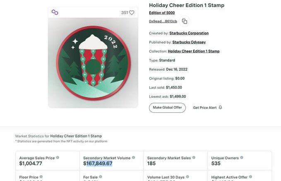Click info icon next to Volume Last 30 Days

coord(187,177)
